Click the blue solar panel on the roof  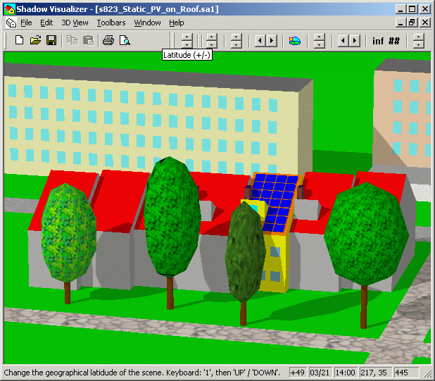(277, 203)
